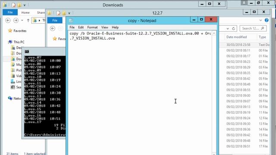This screenshot has height=155, width=276.
Task: Select the 05 File row dated 09/02/2018 08:42
Action: [x=245, y=78]
